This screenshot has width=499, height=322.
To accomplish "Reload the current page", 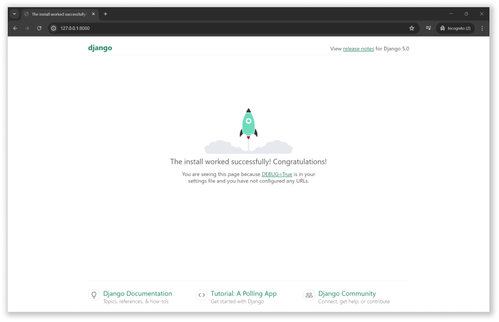I will (x=39, y=28).
